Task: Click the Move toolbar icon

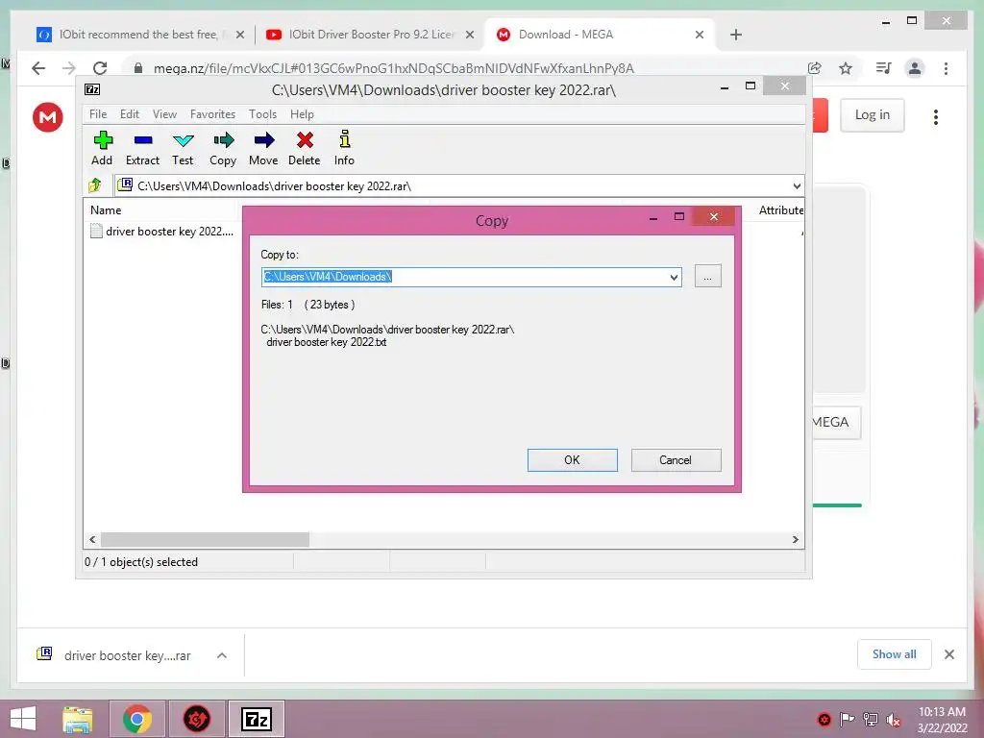Action: (263, 148)
